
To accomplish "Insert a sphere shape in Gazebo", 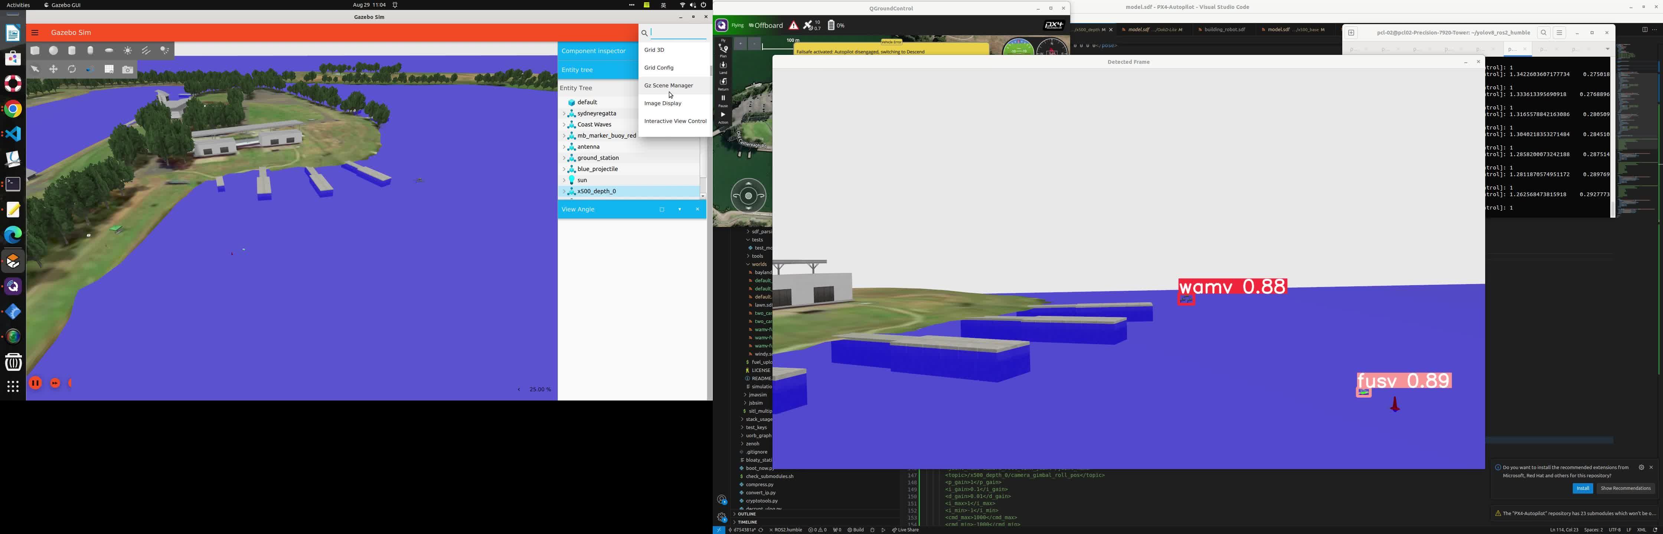I will click(53, 50).
